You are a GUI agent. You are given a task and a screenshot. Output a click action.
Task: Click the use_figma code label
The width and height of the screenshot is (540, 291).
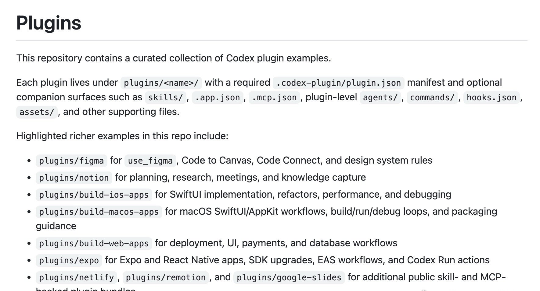(x=150, y=161)
